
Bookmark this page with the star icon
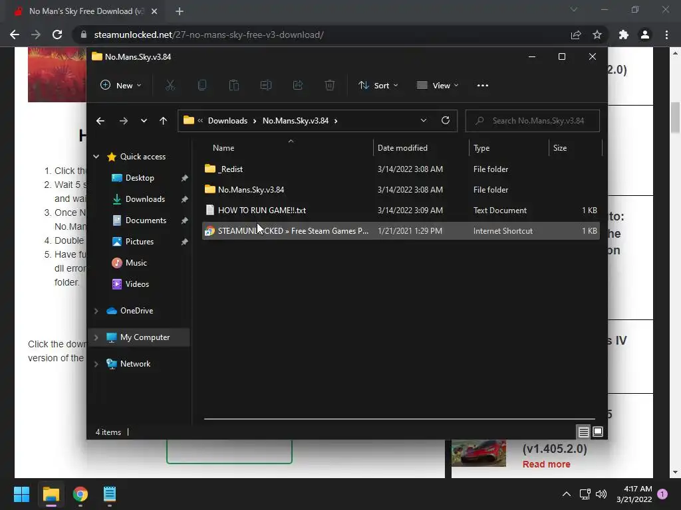coord(597,35)
